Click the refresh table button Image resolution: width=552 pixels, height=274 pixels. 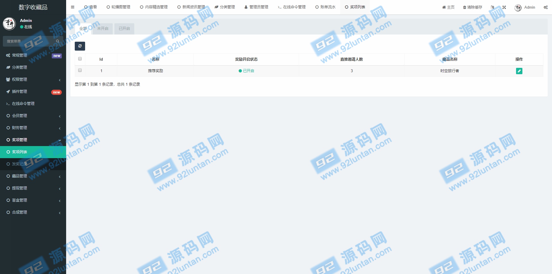click(80, 46)
